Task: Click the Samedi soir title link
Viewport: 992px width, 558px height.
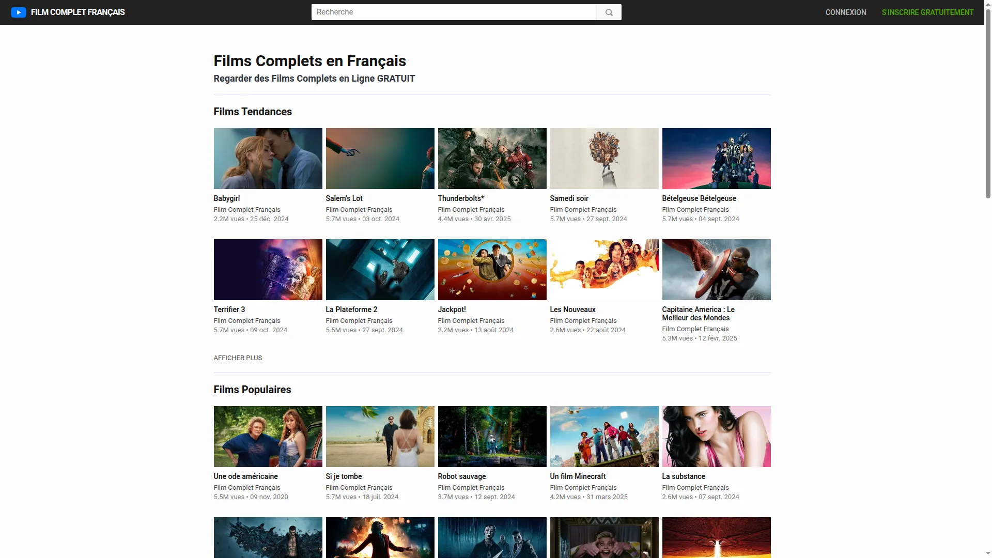Action: (x=569, y=198)
